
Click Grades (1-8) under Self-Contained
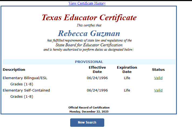(22, 97)
